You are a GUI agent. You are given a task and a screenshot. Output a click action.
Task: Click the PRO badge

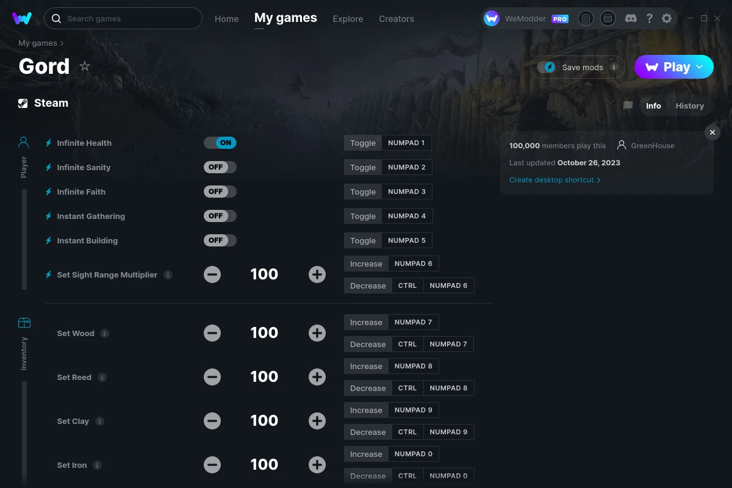point(560,19)
